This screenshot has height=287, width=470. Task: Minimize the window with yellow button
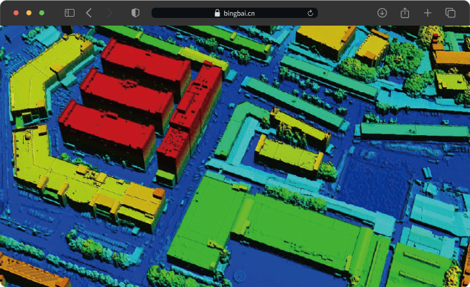[x=29, y=13]
